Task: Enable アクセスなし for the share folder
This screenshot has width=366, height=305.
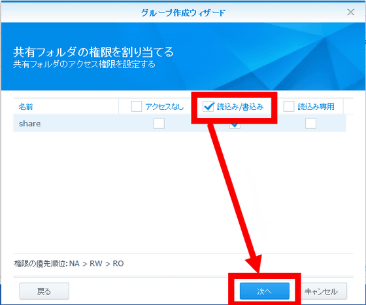Action: [159, 124]
